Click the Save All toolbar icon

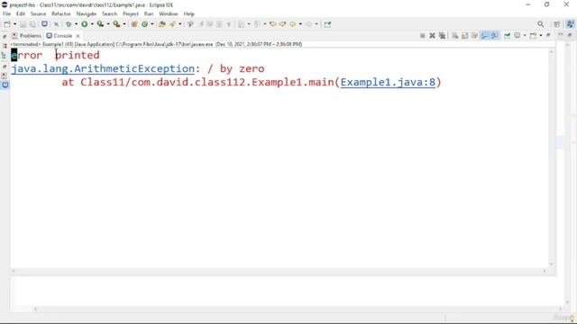click(32, 24)
